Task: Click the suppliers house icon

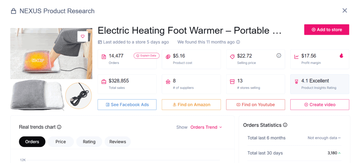Action: coord(168,81)
